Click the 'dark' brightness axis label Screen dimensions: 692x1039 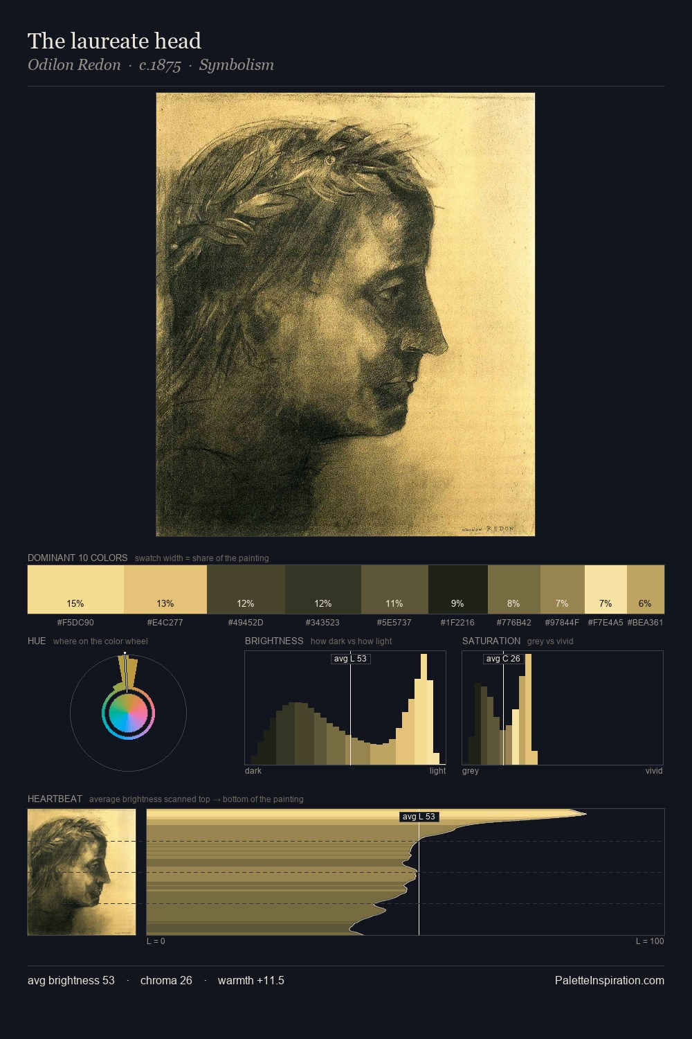tap(253, 771)
